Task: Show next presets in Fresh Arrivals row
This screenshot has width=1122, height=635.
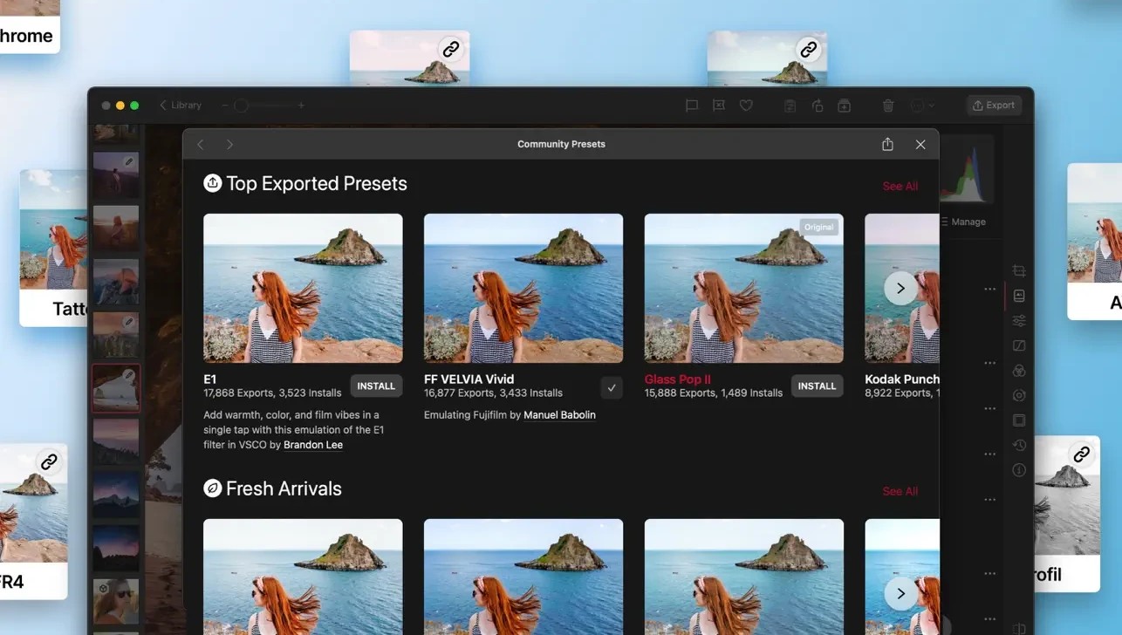Action: coord(900,593)
